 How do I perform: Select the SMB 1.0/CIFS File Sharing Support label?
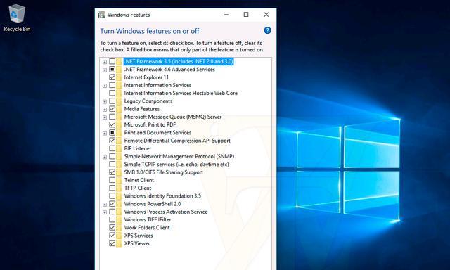pyautogui.click(x=163, y=172)
